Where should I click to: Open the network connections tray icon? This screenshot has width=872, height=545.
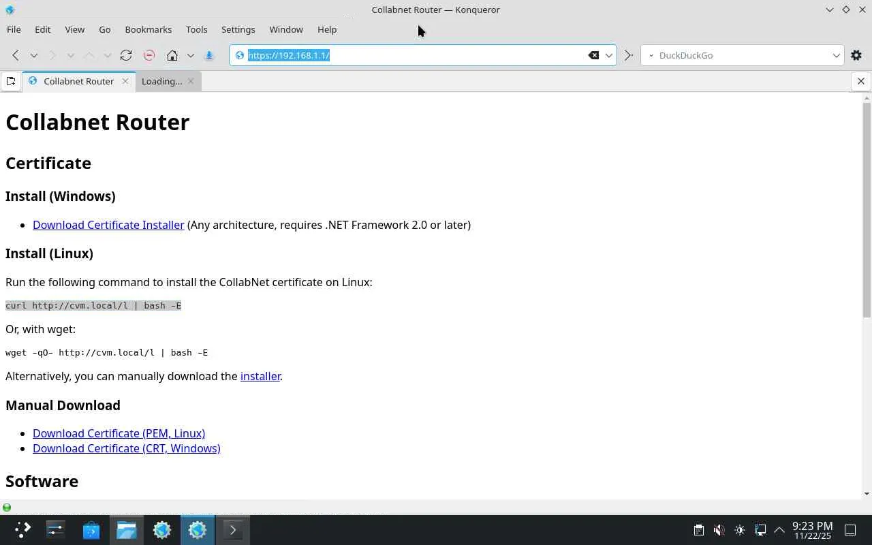click(x=760, y=530)
